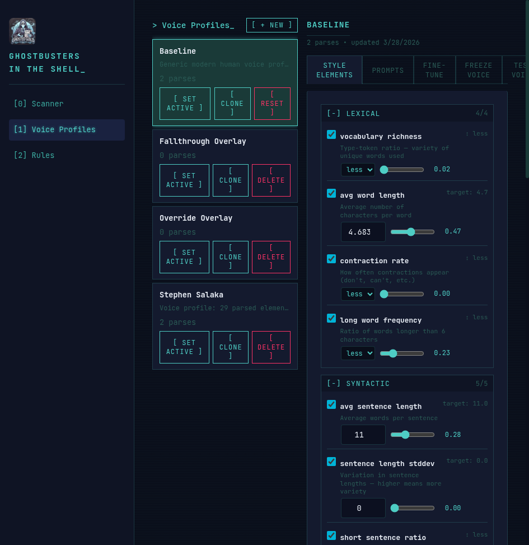Toggle the contraction rate checkbox

[331, 259]
